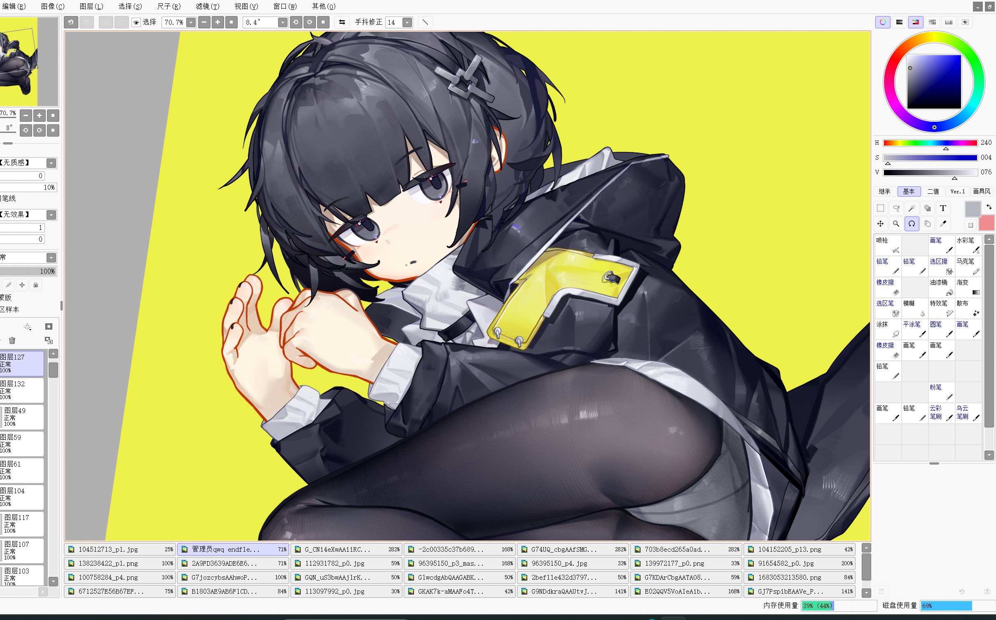The width and height of the screenshot is (996, 620).
Task: Select the magic wand selection tool
Action: coord(912,208)
